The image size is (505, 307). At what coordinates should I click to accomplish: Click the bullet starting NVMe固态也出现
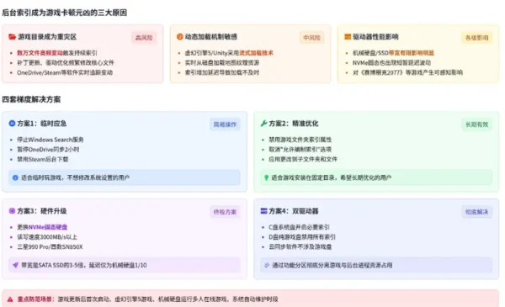pos(392,63)
